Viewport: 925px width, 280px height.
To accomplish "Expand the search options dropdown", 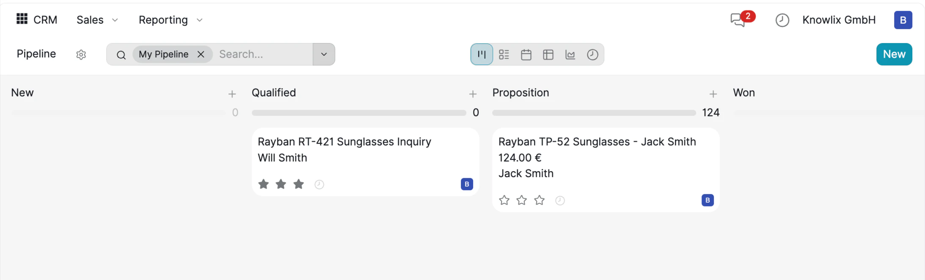I will pos(324,54).
